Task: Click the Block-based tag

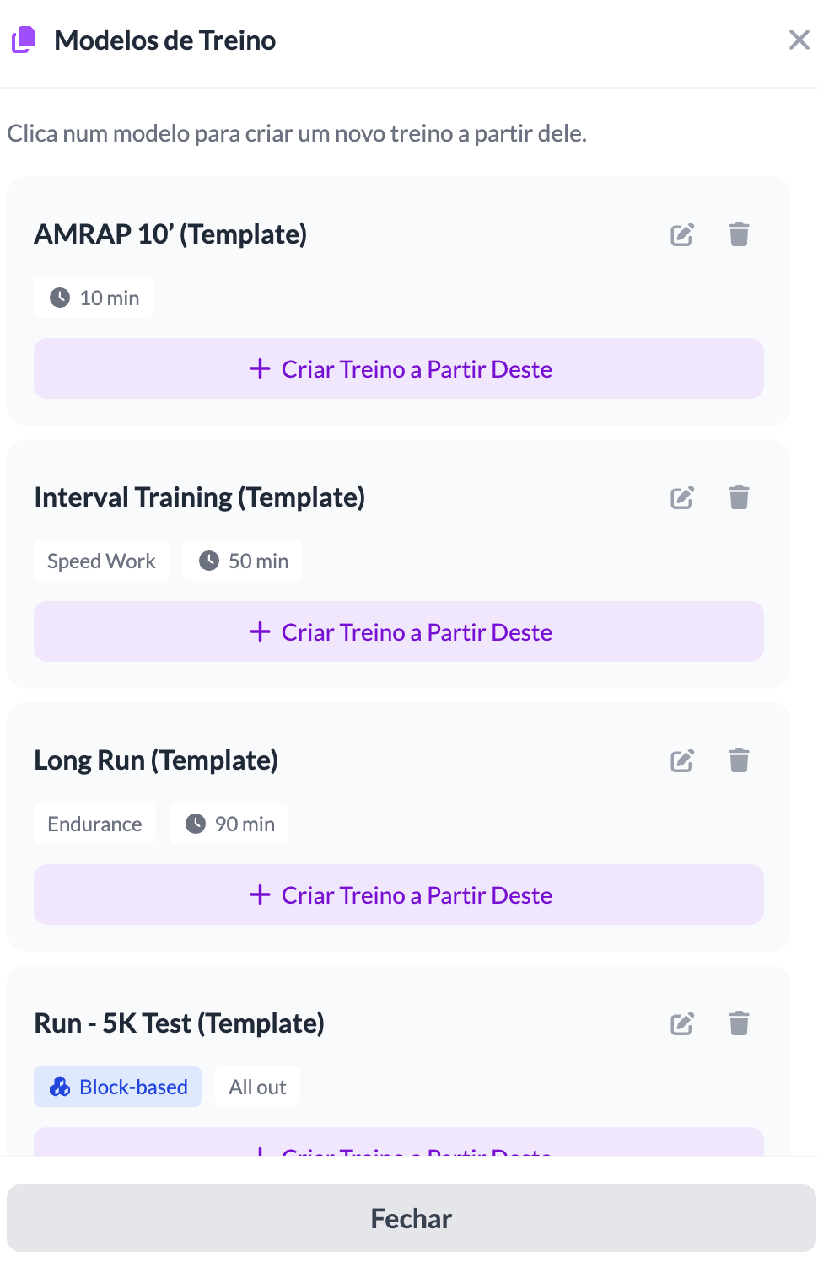Action: (118, 1087)
